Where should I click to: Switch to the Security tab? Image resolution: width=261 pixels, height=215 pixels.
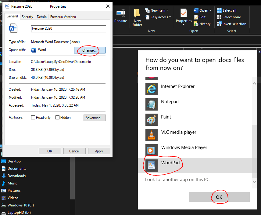[27, 17]
